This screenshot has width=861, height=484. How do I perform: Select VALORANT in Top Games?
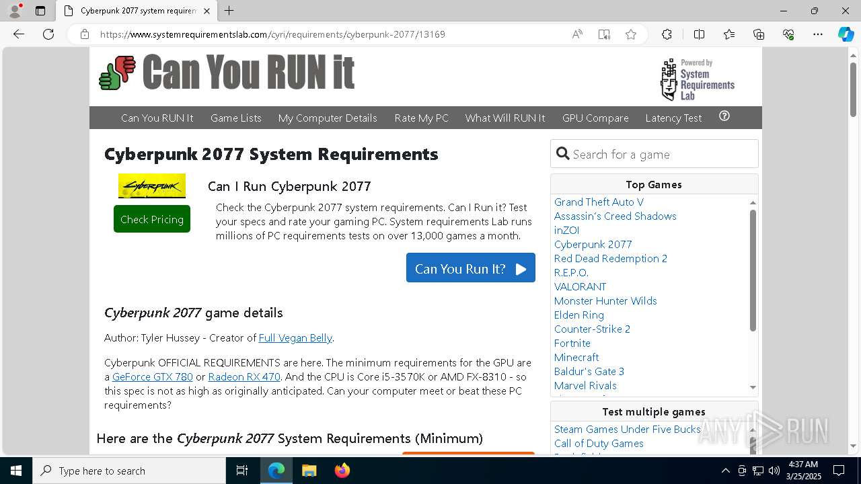581,286
